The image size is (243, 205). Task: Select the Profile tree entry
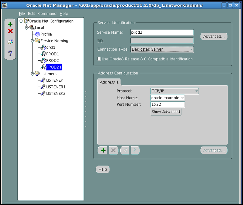[46, 34]
